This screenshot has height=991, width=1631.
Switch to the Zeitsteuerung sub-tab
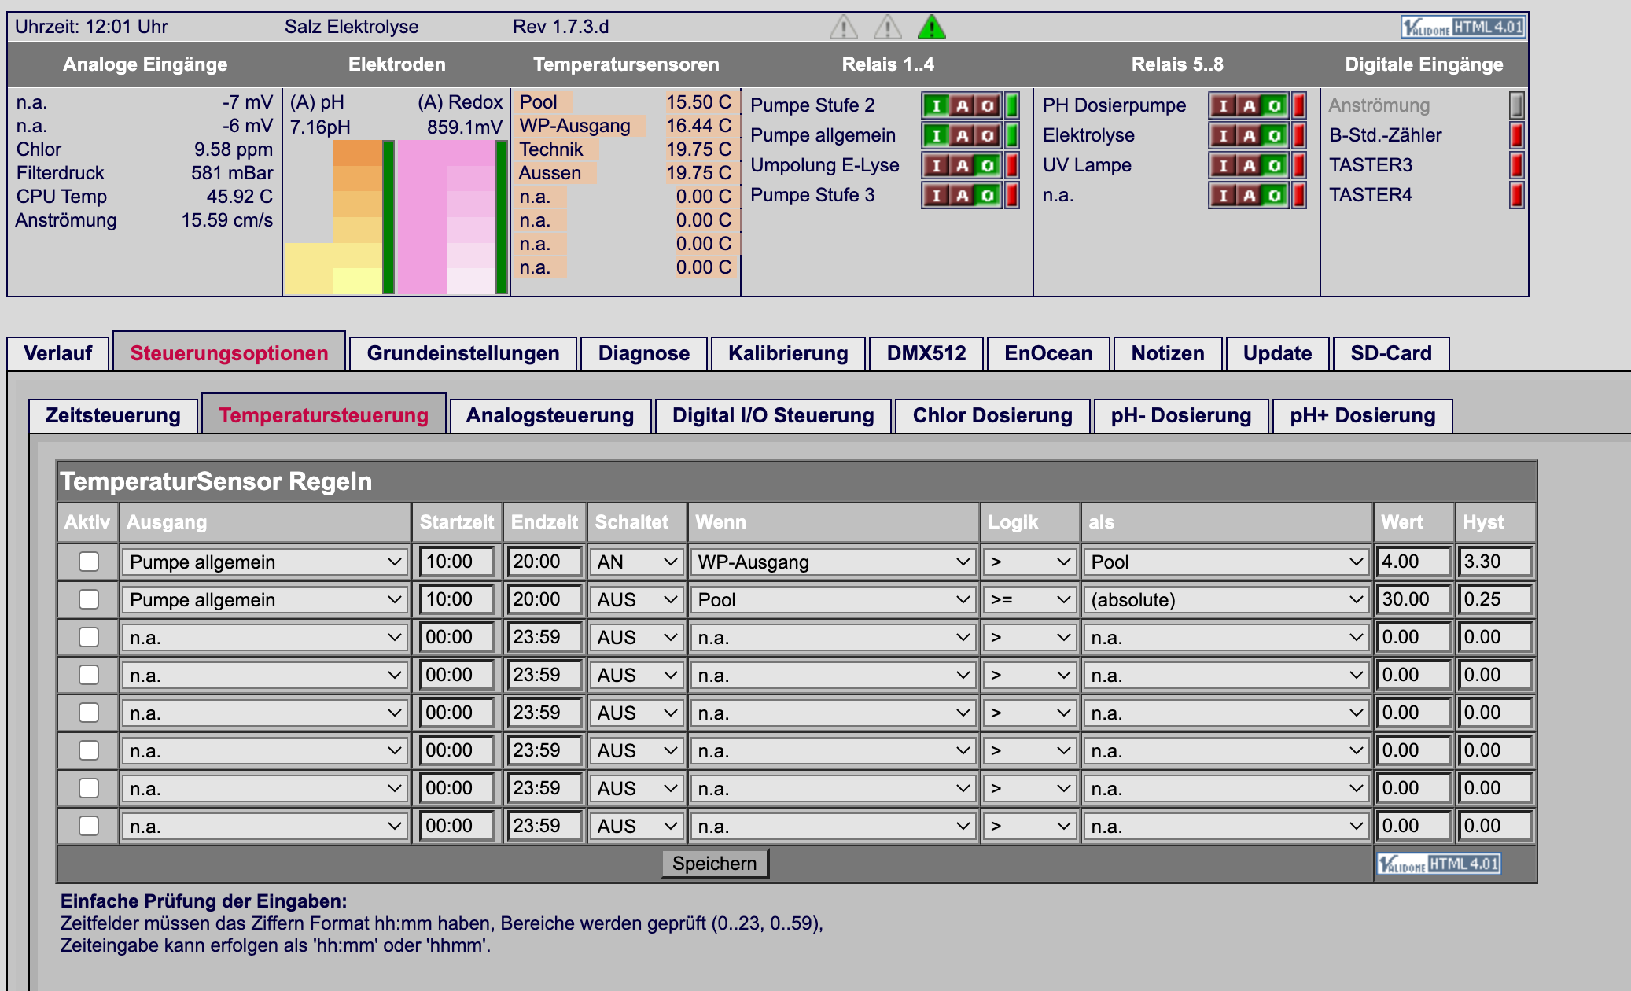113,415
